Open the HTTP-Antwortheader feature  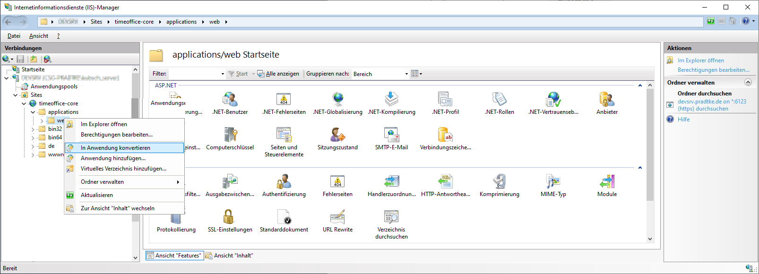tap(445, 186)
